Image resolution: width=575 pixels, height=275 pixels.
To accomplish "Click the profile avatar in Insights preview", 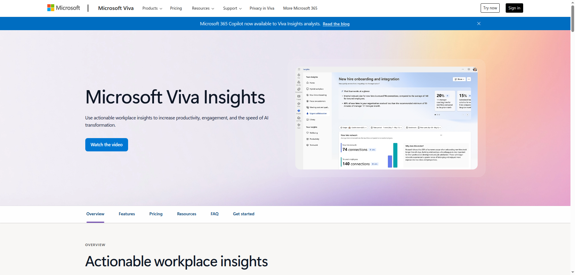I will [x=475, y=69].
